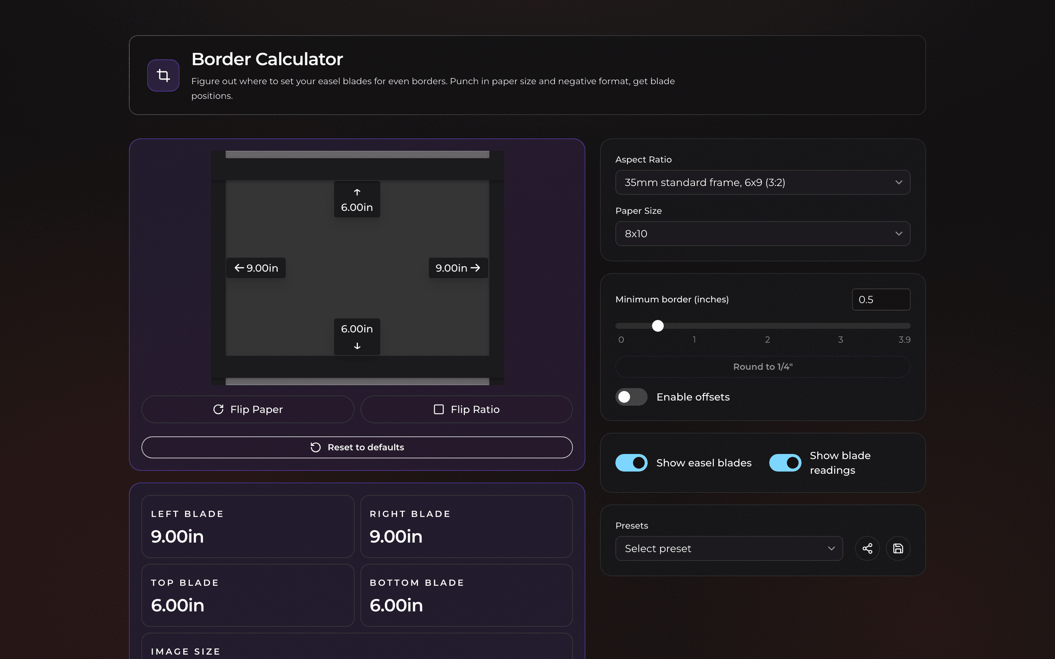
Task: Click the reset arrow icon in Reset to defaults
Action: (316, 447)
